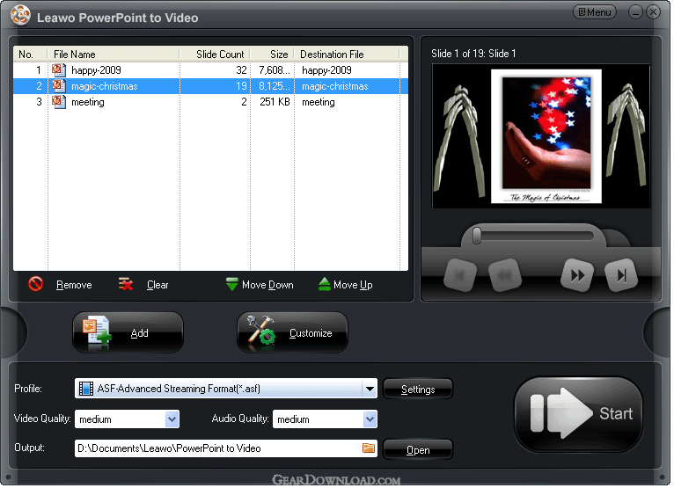
Task: Jump to first slide in preview
Action: pos(461,277)
